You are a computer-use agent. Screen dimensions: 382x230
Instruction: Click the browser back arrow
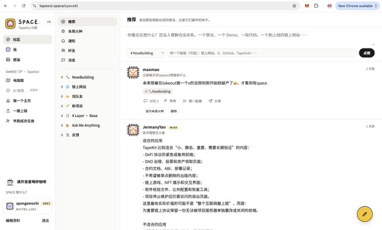(6, 6)
